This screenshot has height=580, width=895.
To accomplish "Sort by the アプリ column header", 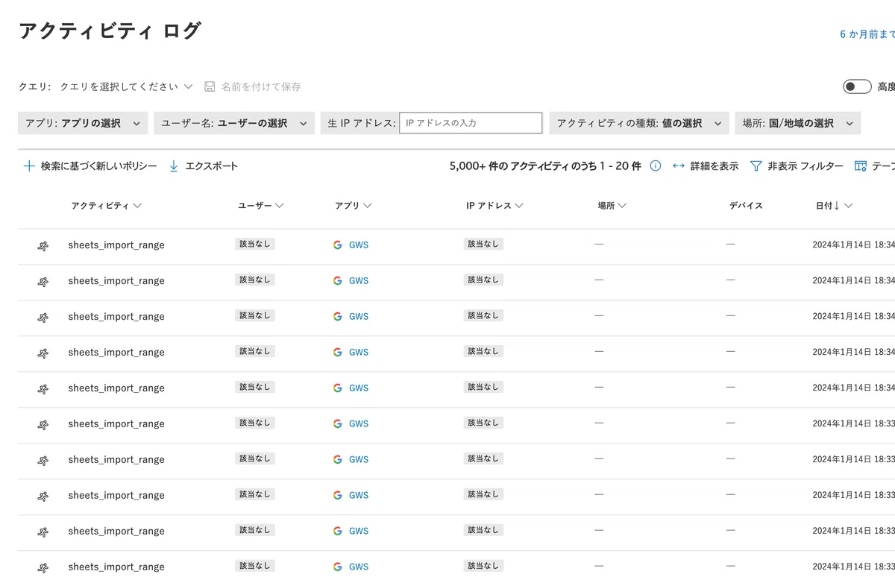I will (x=354, y=206).
